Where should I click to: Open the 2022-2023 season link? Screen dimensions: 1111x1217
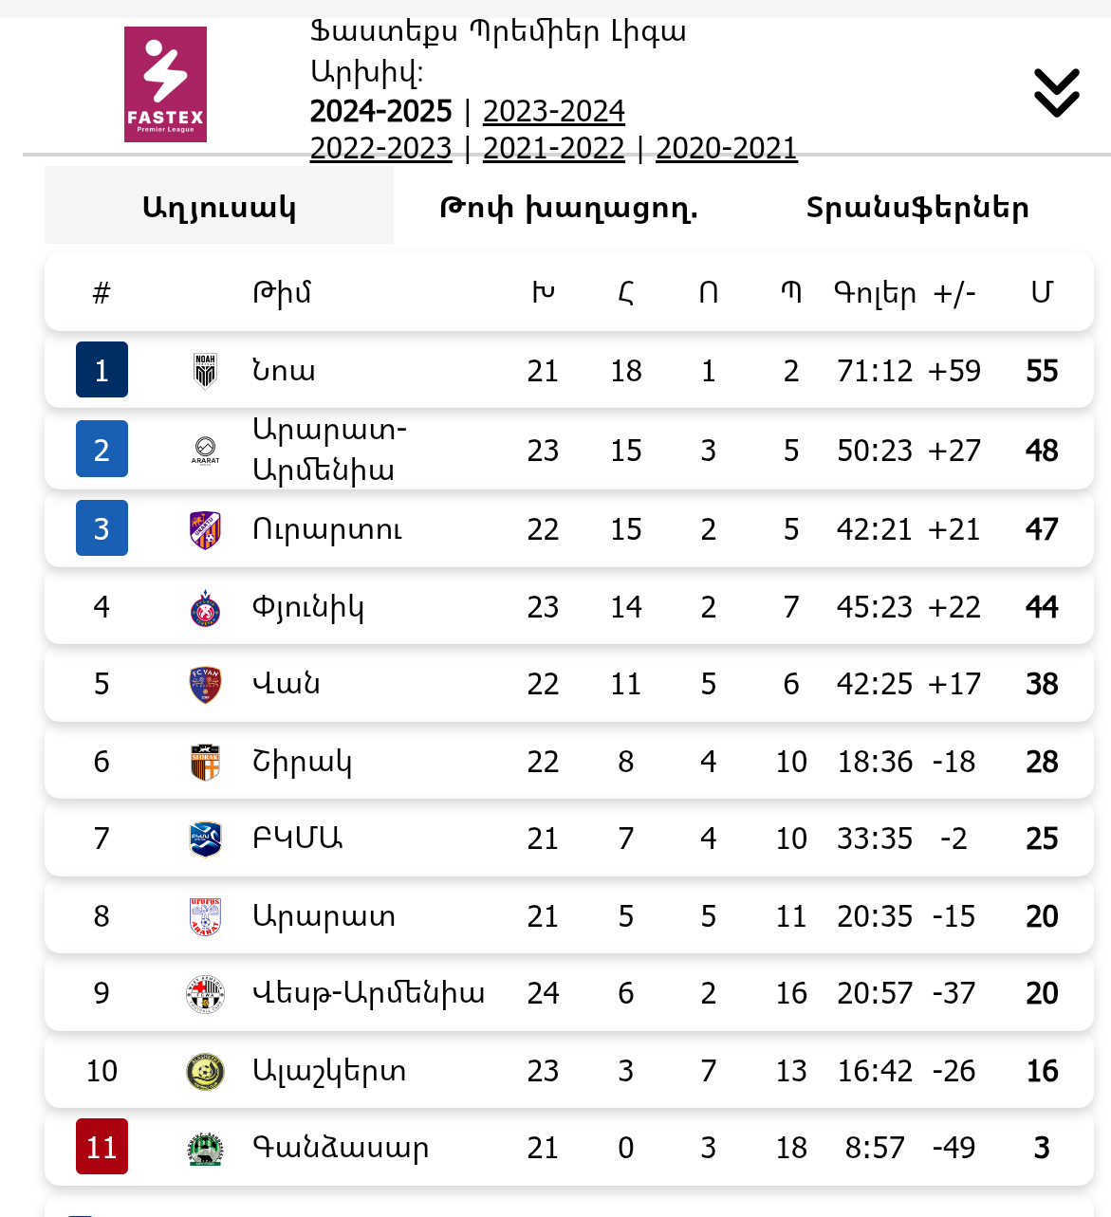point(381,149)
